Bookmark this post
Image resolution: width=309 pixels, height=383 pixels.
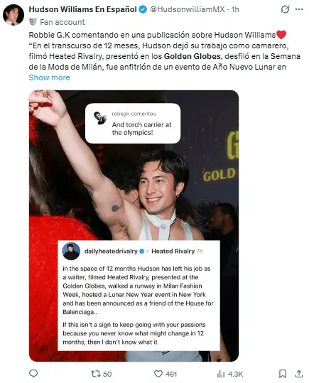[283, 374]
